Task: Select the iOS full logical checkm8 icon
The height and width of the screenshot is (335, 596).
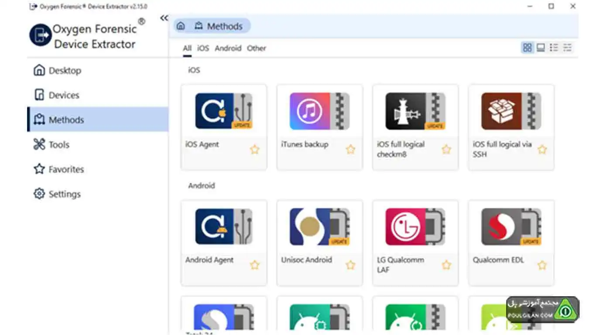Action: (x=415, y=111)
